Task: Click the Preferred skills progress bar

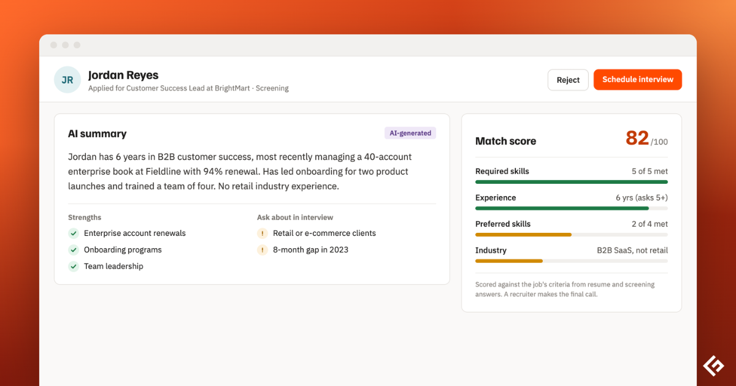Action: [x=572, y=235]
